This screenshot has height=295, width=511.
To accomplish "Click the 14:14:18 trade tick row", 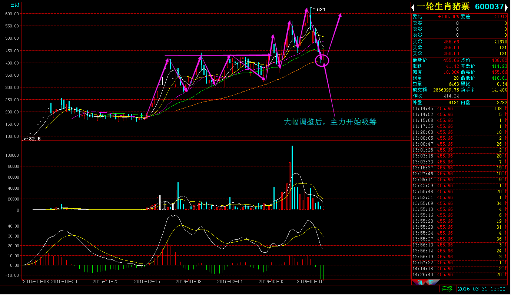I will point(459,269).
